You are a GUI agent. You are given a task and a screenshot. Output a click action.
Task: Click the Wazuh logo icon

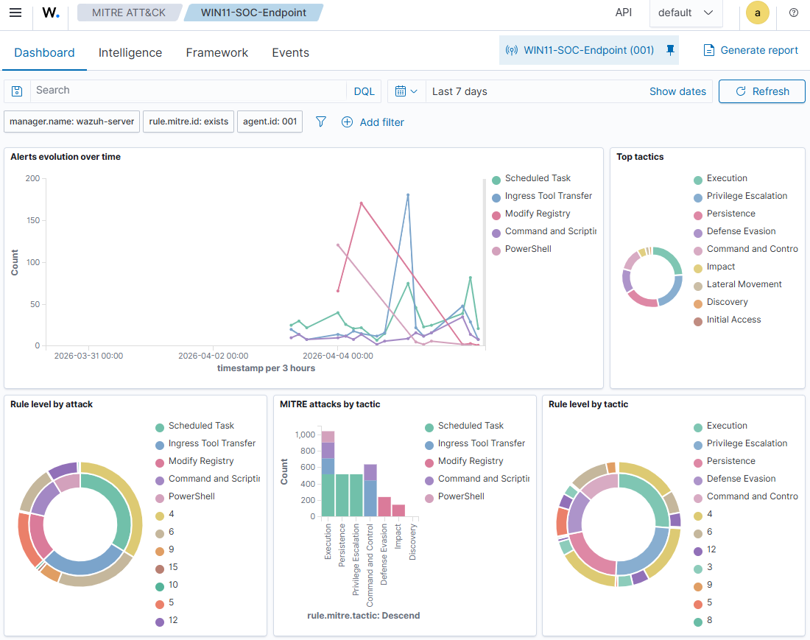50,13
